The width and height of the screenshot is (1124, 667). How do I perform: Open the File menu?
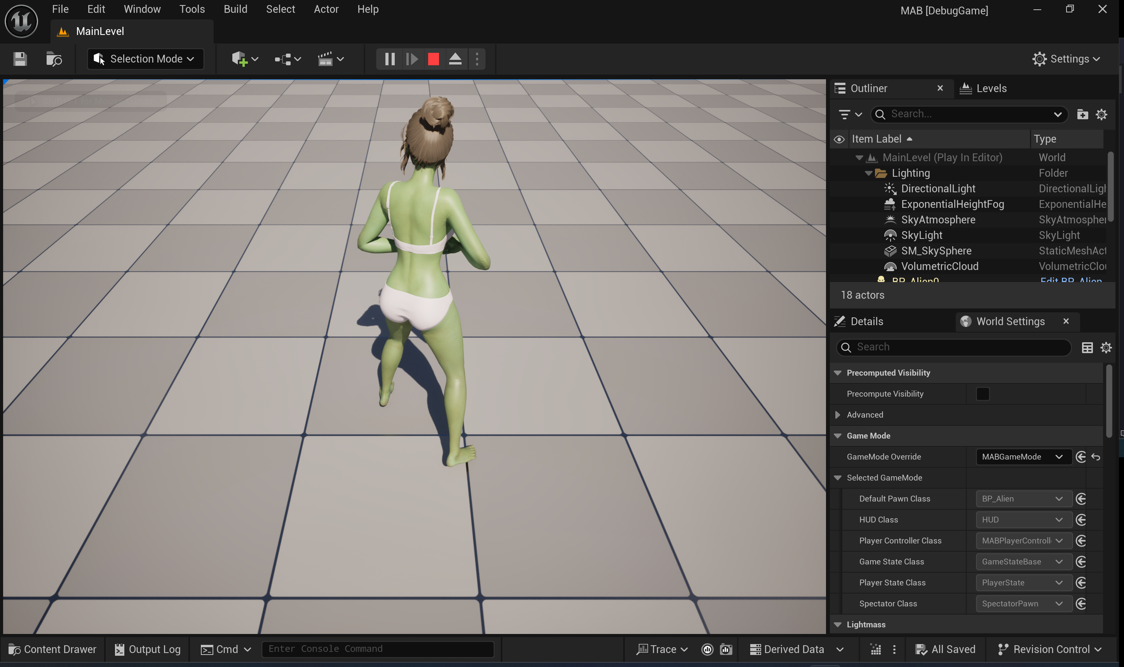(x=60, y=9)
